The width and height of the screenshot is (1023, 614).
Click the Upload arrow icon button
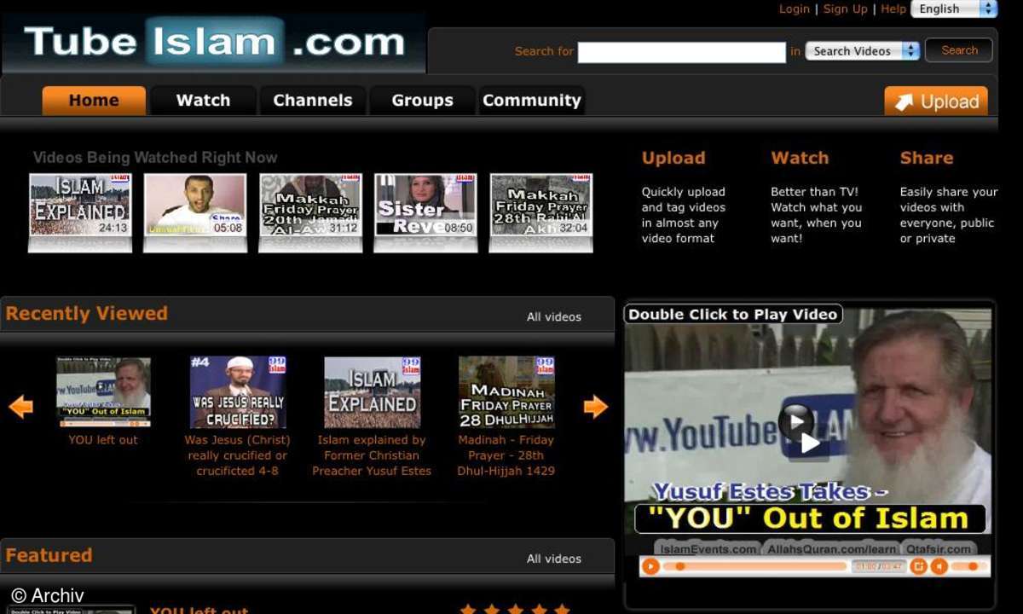[936, 101]
